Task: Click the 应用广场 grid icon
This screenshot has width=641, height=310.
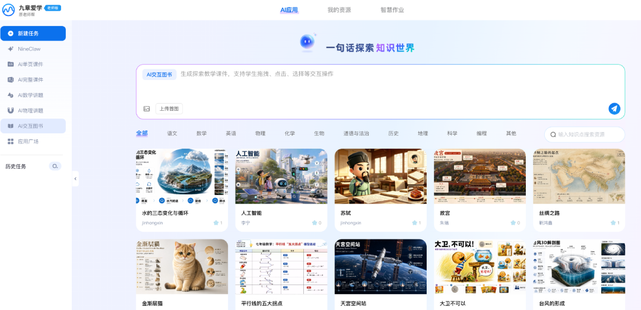Action: coord(11,141)
